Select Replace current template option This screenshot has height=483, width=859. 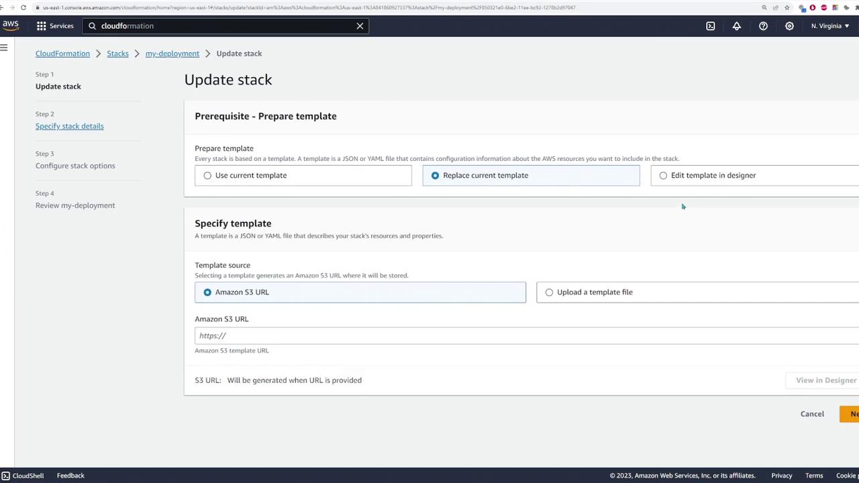tap(436, 175)
